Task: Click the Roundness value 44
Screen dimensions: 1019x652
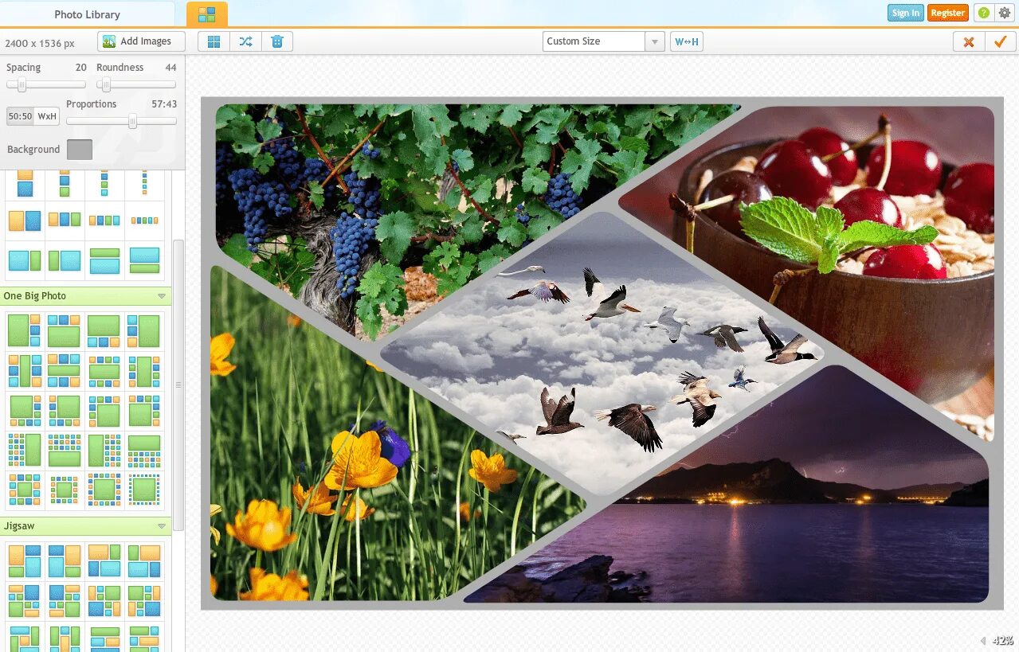Action: 170,68
